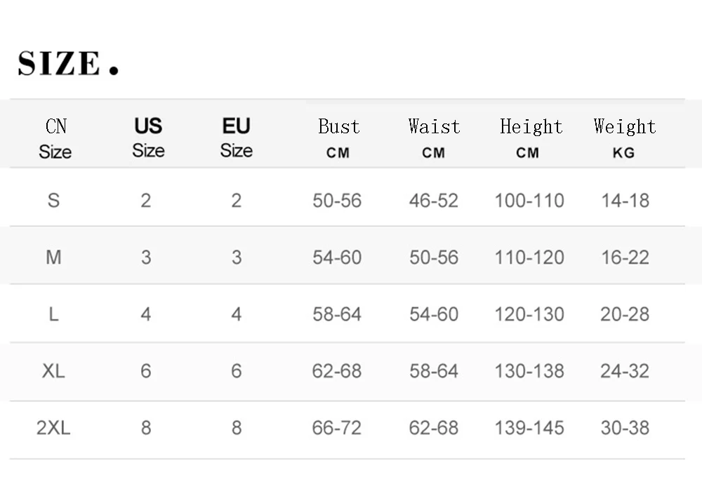Screen dimensions: 702x491
Task: Select the XL size row label
Action: click(x=54, y=371)
